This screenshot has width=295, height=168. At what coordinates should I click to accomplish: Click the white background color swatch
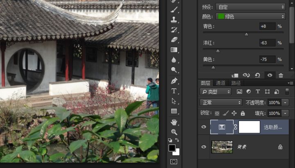177,152
